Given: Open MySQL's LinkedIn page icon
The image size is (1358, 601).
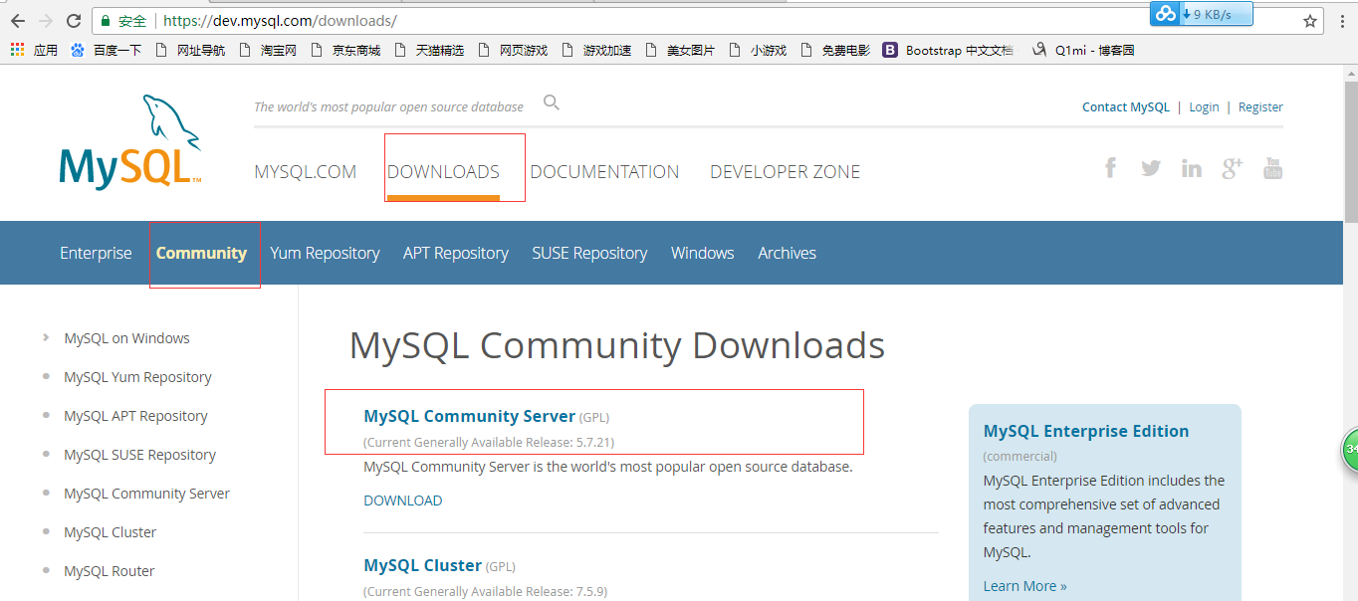Looking at the screenshot, I should pos(1191,168).
